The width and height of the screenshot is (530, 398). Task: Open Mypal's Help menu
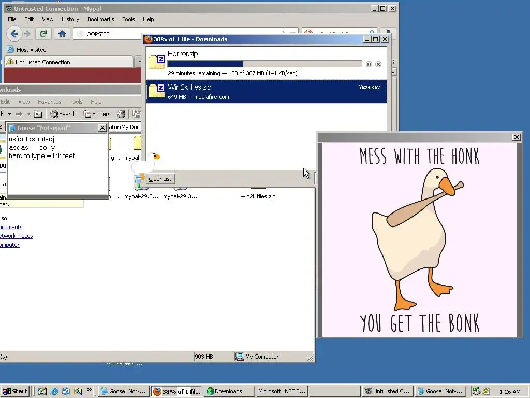click(148, 19)
